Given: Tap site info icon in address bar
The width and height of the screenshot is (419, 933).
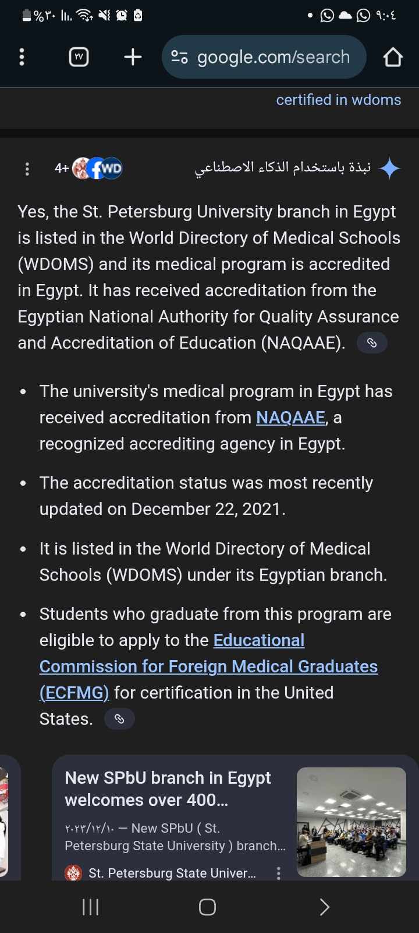Looking at the screenshot, I should point(179,57).
